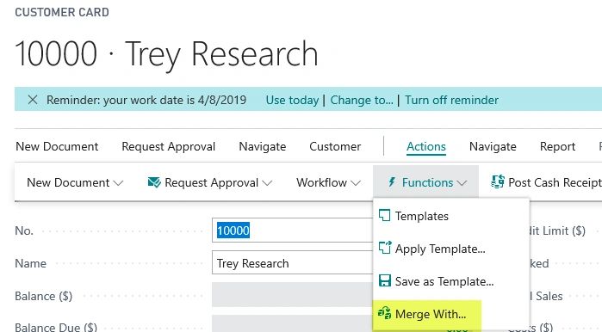Viewport: 602px width, 332px height.
Task: Click the Change to... link
Action: click(x=362, y=100)
